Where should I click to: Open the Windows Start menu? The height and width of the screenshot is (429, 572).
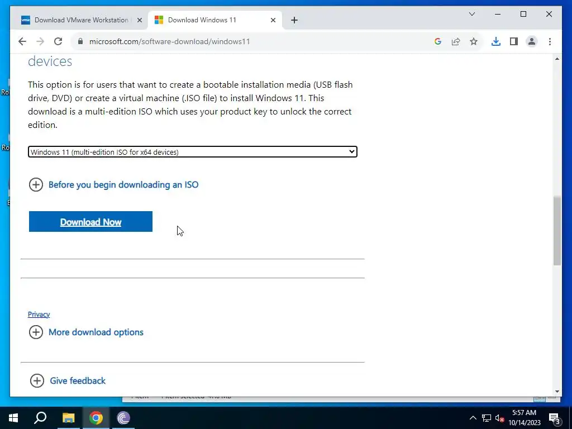[13, 418]
